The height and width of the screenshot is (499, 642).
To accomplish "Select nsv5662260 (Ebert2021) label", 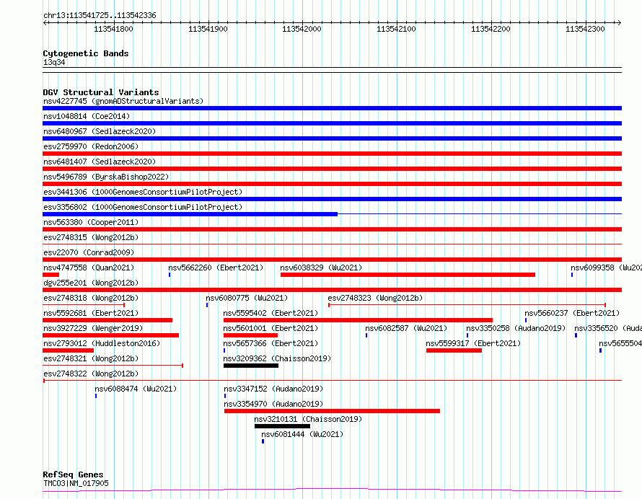I will pos(216,268).
